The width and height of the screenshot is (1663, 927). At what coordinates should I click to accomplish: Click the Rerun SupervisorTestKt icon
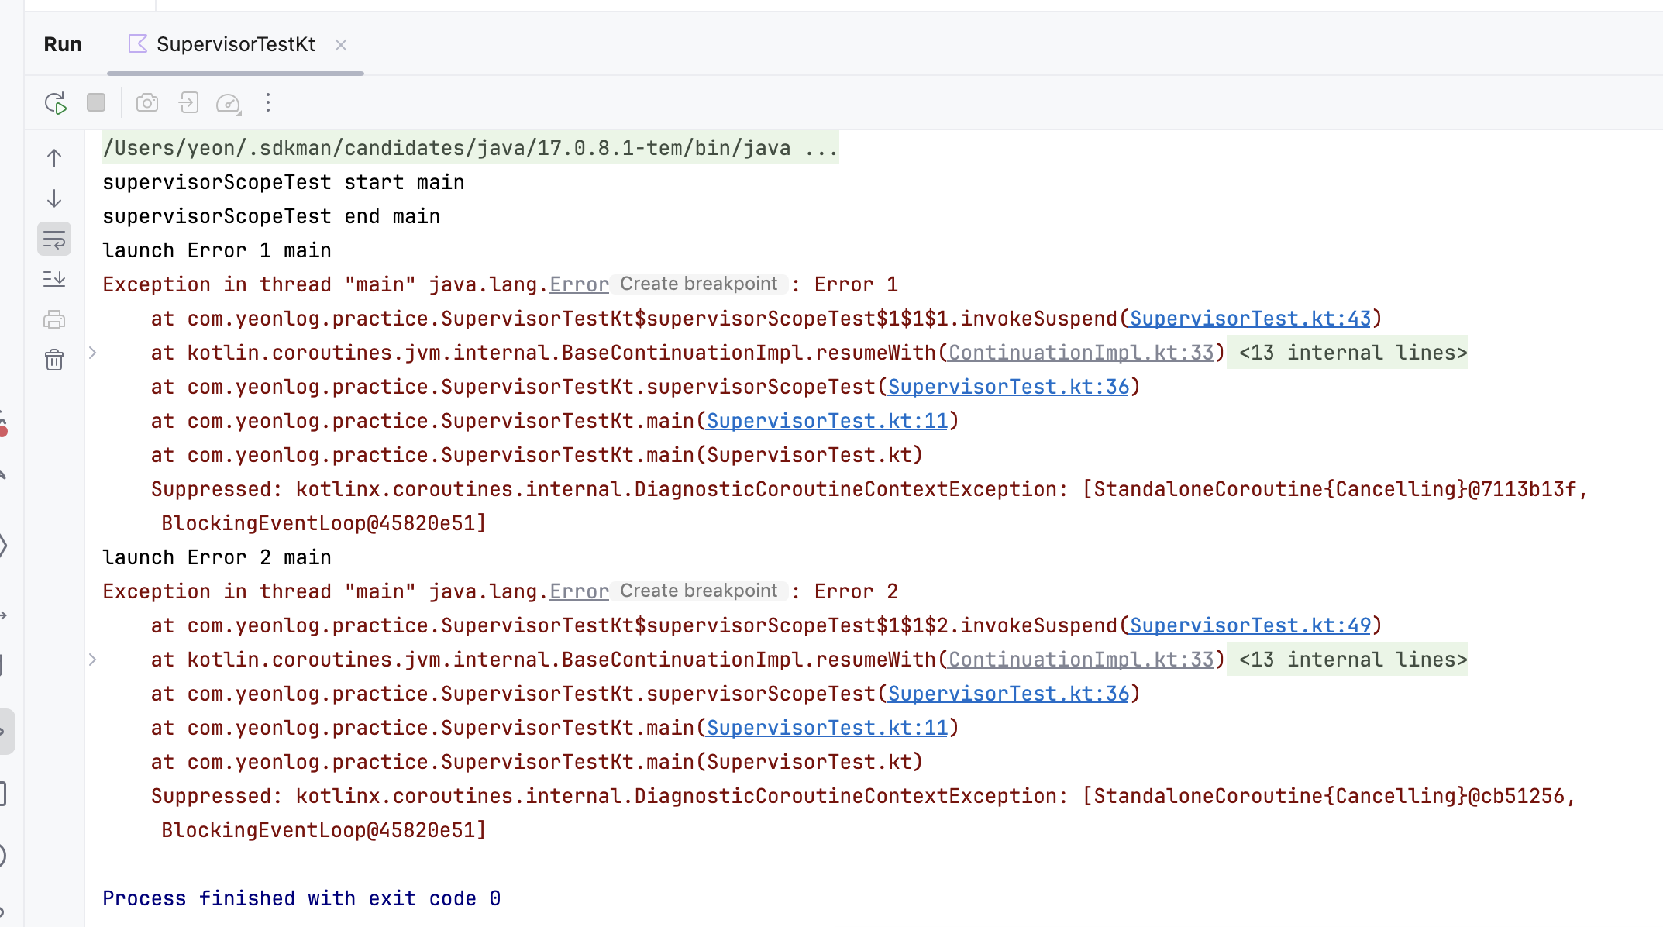point(56,103)
